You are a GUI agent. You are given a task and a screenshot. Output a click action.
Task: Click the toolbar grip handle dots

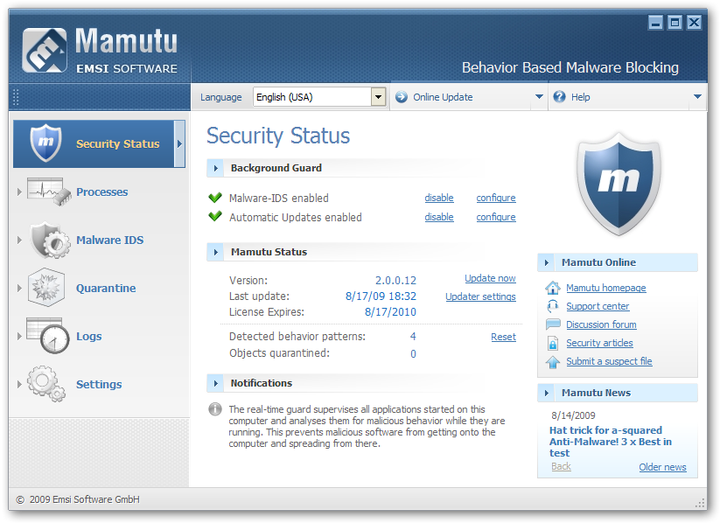point(16,97)
